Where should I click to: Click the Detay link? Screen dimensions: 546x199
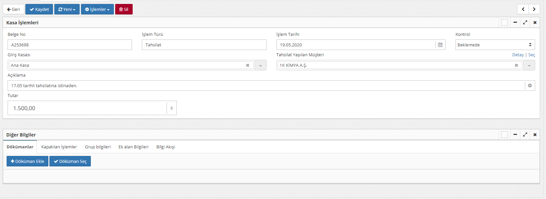[x=518, y=55]
